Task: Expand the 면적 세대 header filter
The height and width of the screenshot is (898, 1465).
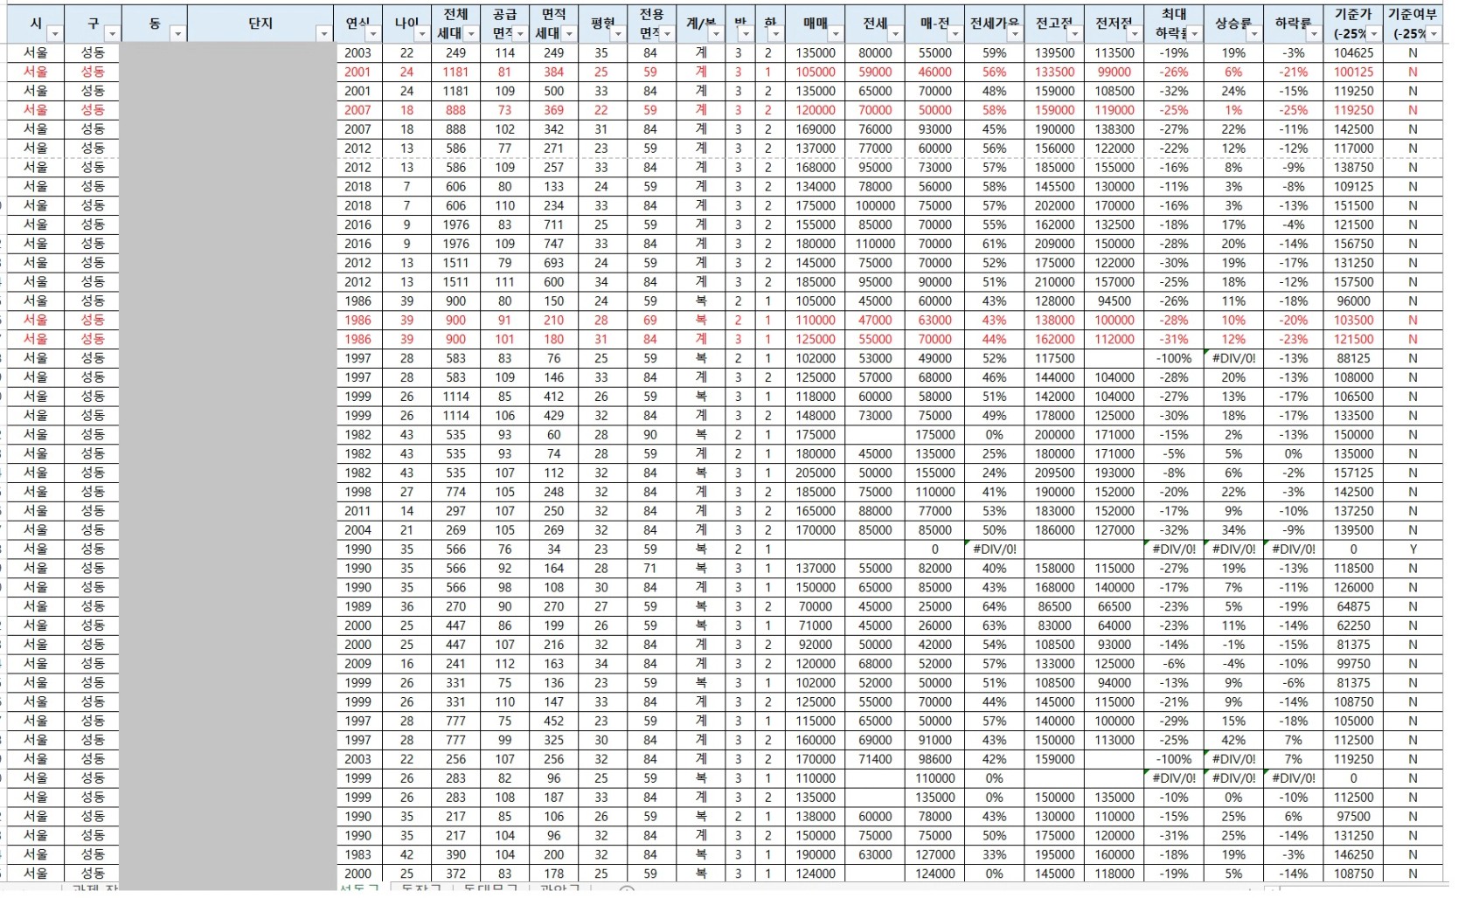Action: click(x=569, y=34)
